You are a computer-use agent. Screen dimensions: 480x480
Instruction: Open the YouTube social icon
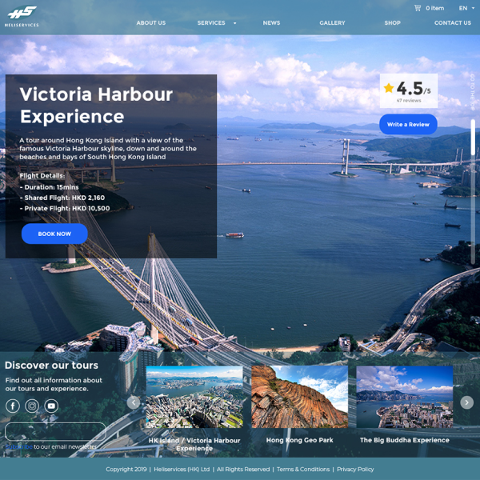coord(51,406)
